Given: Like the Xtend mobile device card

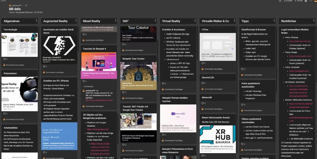Looking at the screenshot, I should click(44, 67).
